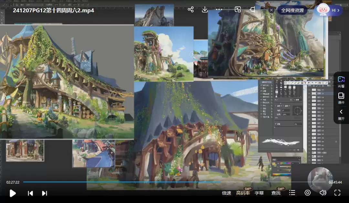Click the 查找 search button
Screen dimensions: 349x203
[276, 193]
